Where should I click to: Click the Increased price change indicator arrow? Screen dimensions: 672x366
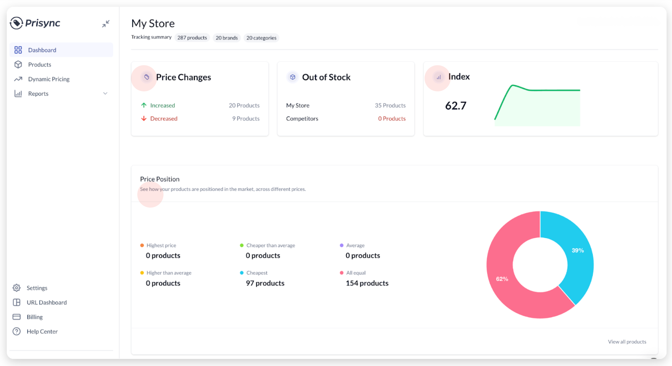pyautogui.click(x=143, y=105)
